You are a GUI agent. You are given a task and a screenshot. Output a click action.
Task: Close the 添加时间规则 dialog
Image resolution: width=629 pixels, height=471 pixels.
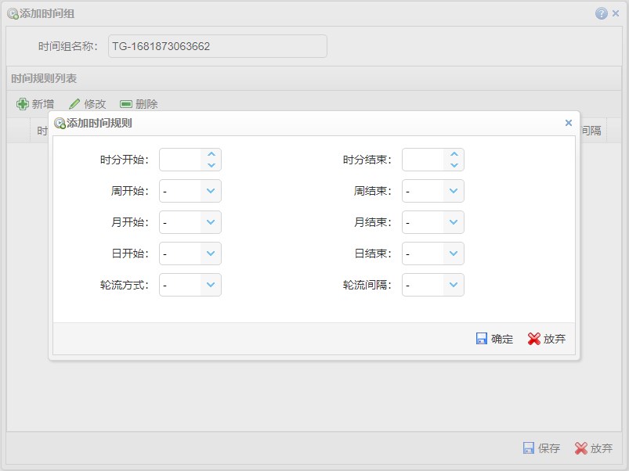569,123
